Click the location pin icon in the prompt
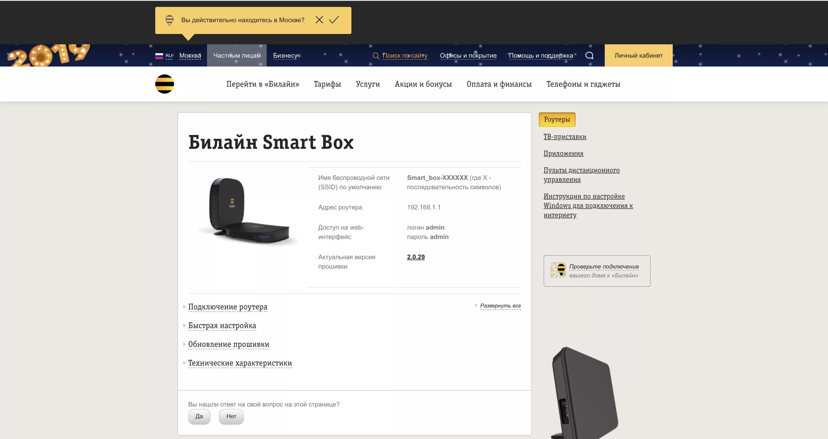This screenshot has height=439, width=828. point(169,20)
